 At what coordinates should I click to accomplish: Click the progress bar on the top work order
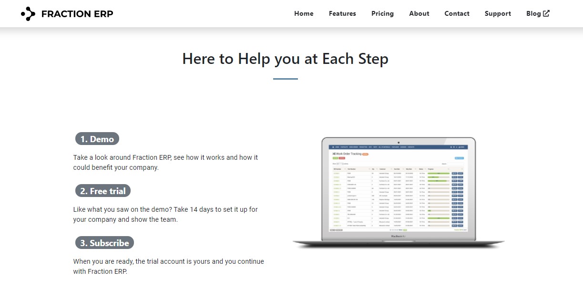(x=438, y=174)
